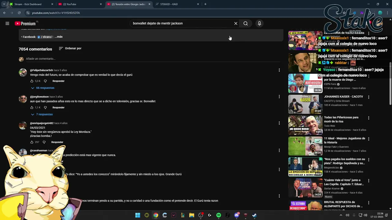
Task: Click the magnifier search button
Action: (x=246, y=24)
